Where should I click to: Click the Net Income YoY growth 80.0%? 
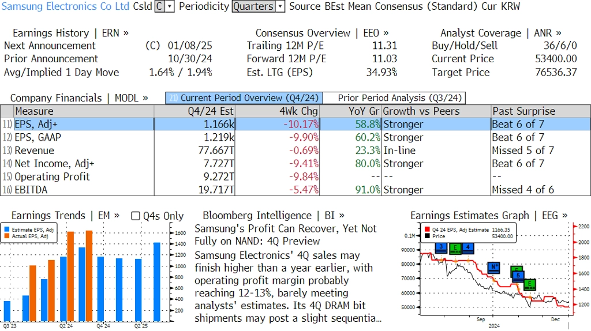(x=368, y=164)
